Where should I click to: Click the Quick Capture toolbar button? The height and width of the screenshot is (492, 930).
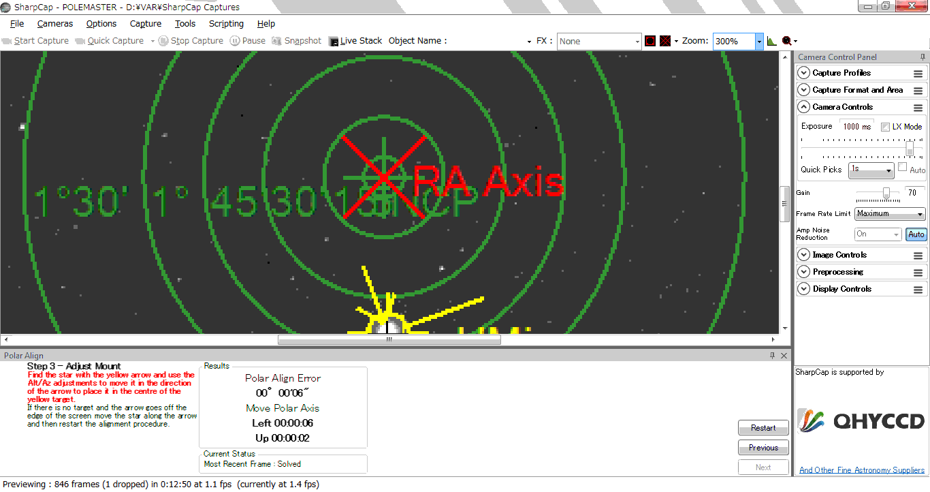click(109, 41)
